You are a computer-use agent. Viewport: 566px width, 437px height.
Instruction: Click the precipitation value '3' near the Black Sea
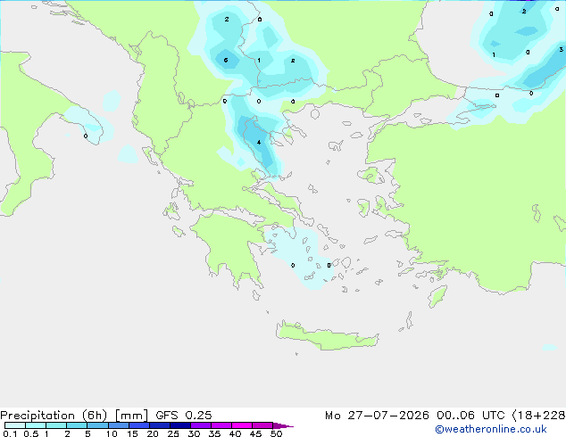(x=561, y=49)
